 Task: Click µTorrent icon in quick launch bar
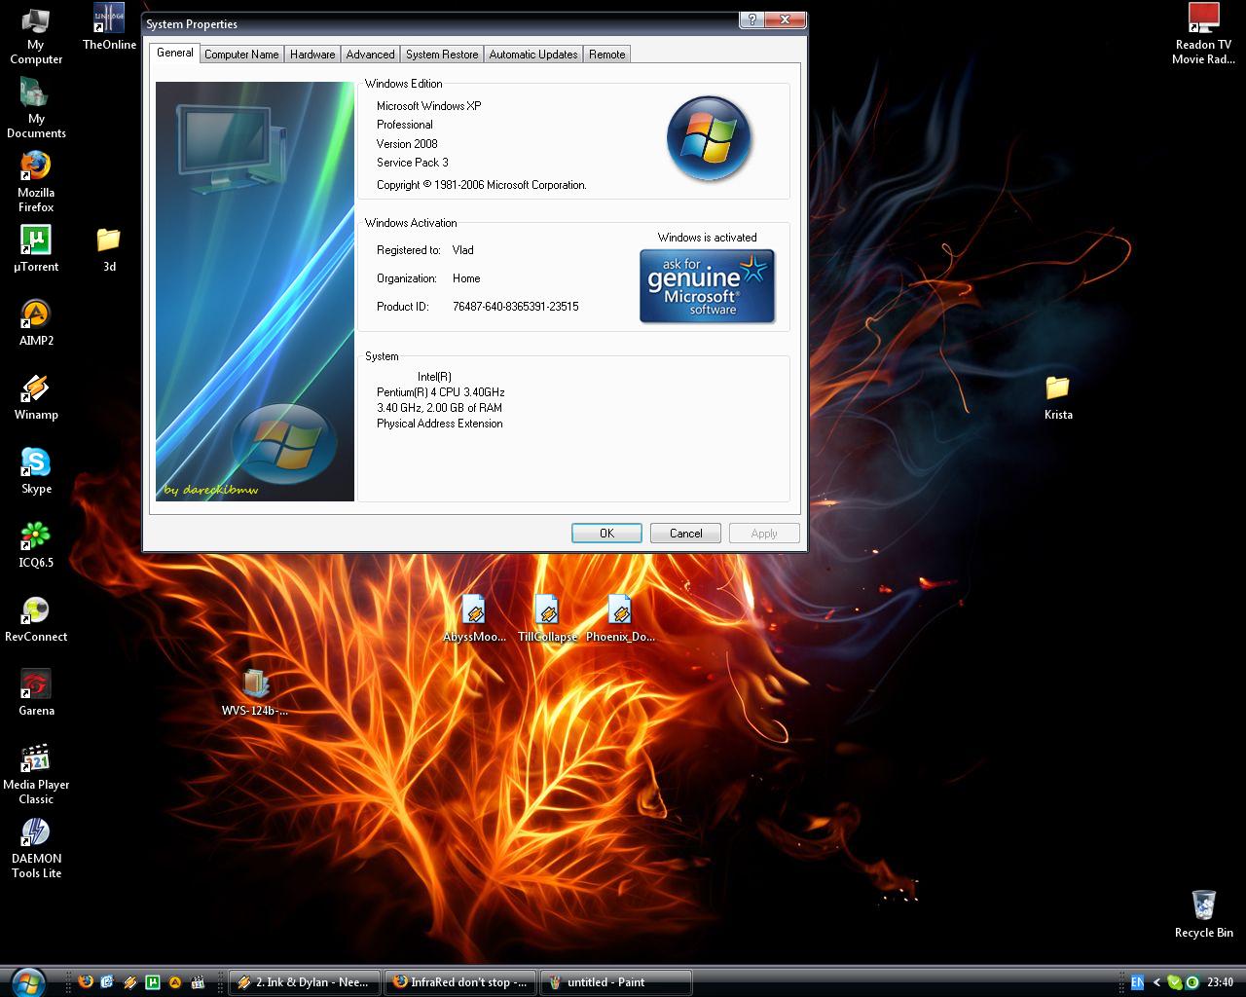(x=153, y=981)
